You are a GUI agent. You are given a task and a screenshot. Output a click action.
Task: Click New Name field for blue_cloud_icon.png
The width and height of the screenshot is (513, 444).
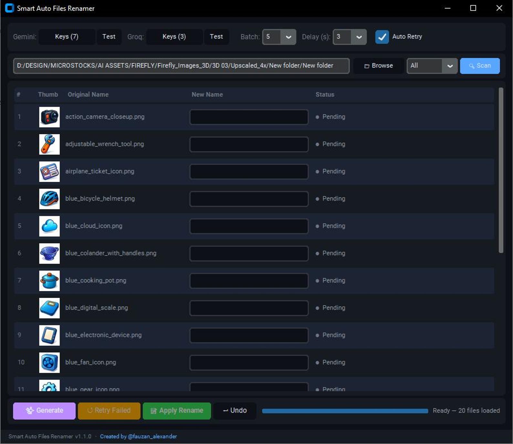pos(249,226)
